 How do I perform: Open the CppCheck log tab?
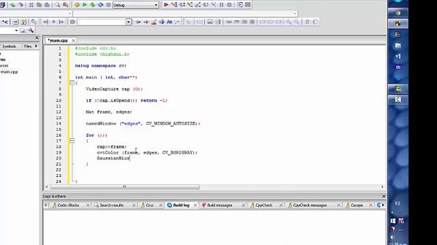pyautogui.click(x=264, y=206)
